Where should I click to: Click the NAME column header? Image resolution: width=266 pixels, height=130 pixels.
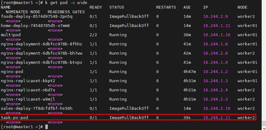pos(6,7)
